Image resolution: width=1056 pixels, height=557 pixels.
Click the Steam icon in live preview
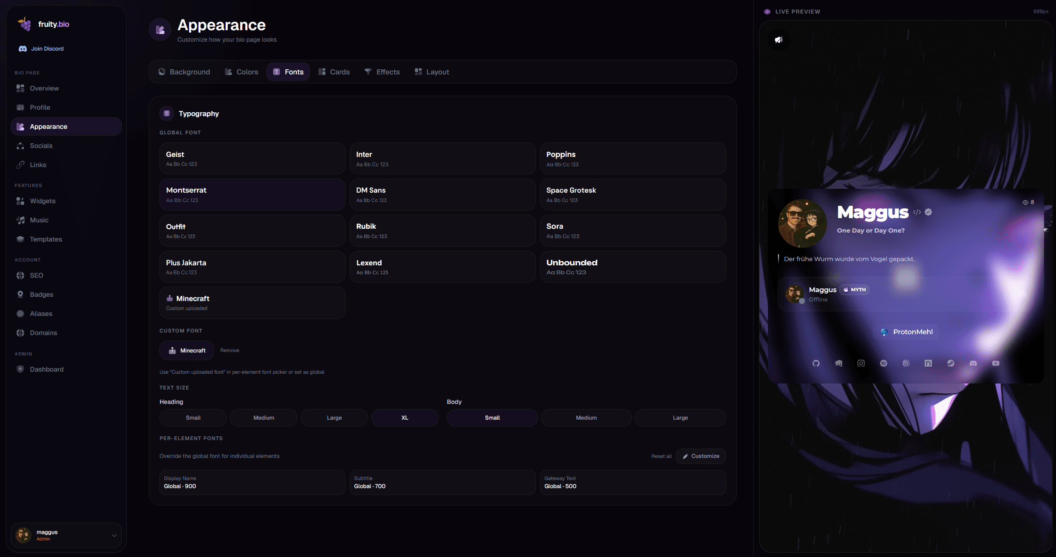coord(951,363)
